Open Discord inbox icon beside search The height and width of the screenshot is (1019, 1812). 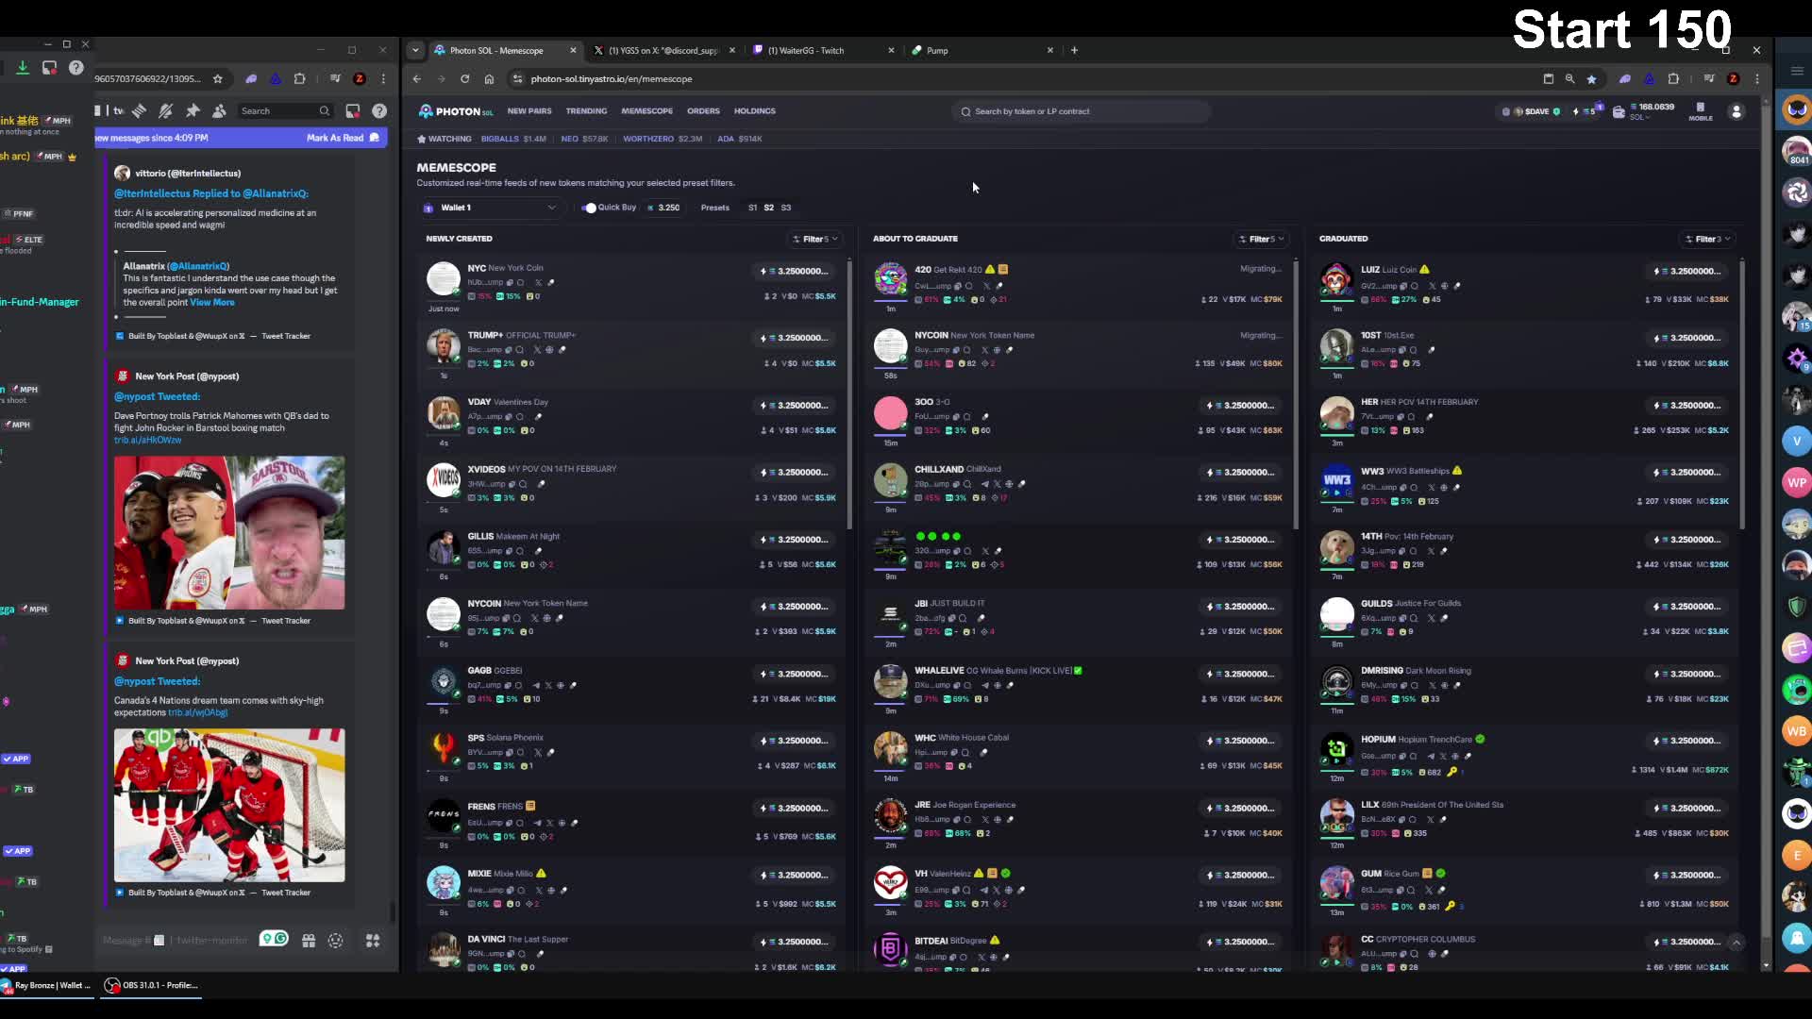click(x=353, y=111)
